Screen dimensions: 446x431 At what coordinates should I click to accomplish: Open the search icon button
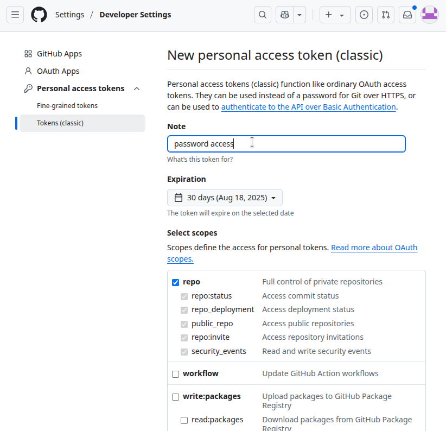(x=263, y=15)
